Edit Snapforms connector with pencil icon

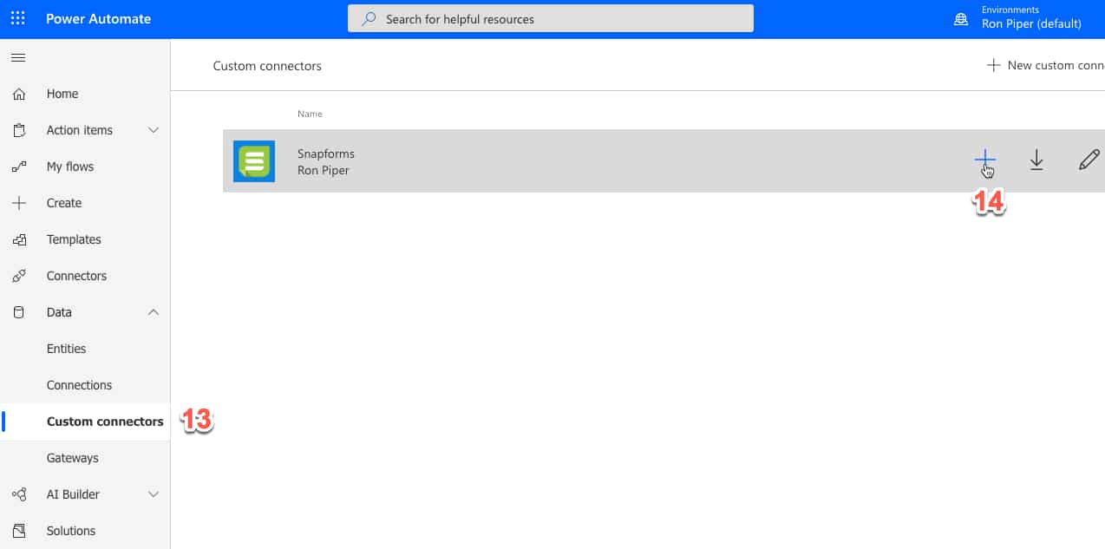pos(1089,160)
